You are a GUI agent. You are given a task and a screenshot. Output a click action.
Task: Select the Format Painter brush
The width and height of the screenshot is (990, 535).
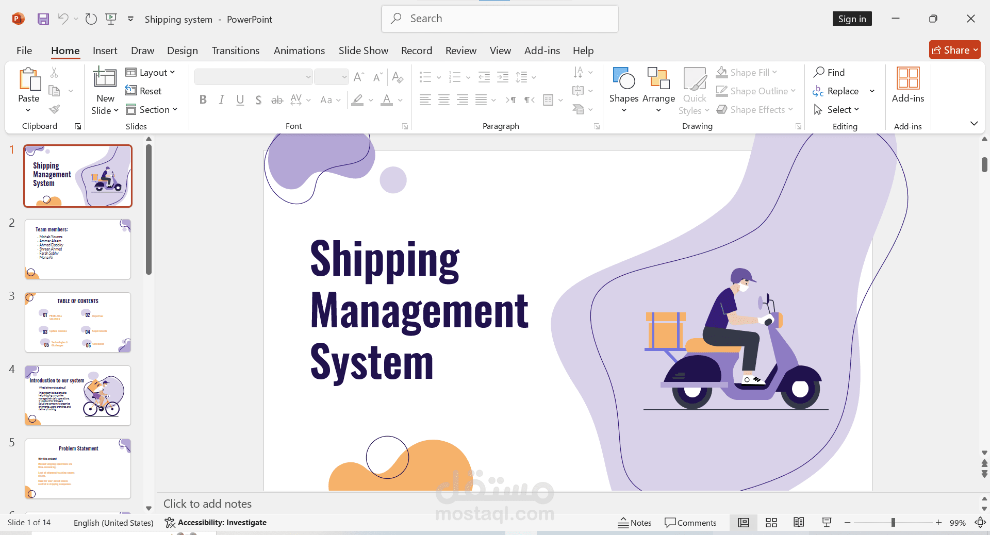(54, 109)
